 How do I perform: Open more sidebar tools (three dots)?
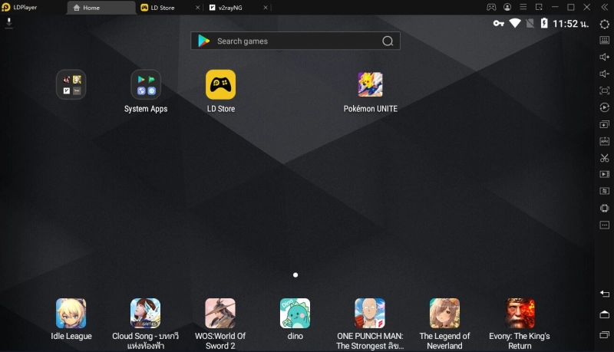[604, 225]
